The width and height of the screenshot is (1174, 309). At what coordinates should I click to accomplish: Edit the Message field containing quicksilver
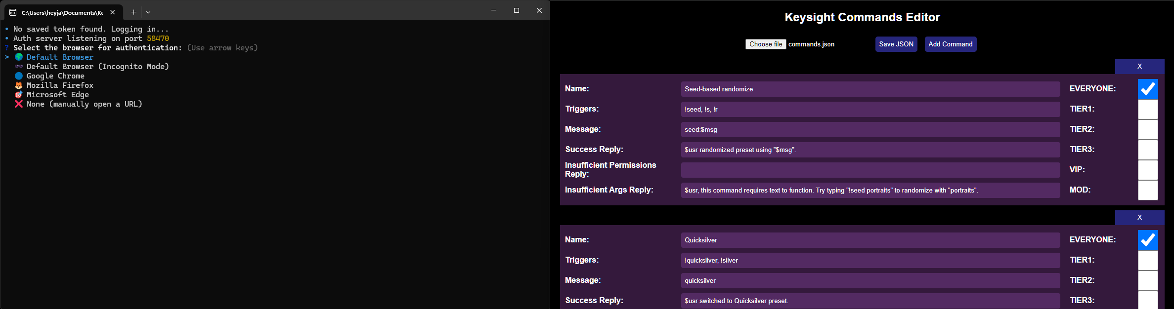click(x=870, y=281)
